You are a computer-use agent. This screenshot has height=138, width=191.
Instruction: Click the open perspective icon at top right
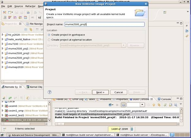click(x=165, y=12)
